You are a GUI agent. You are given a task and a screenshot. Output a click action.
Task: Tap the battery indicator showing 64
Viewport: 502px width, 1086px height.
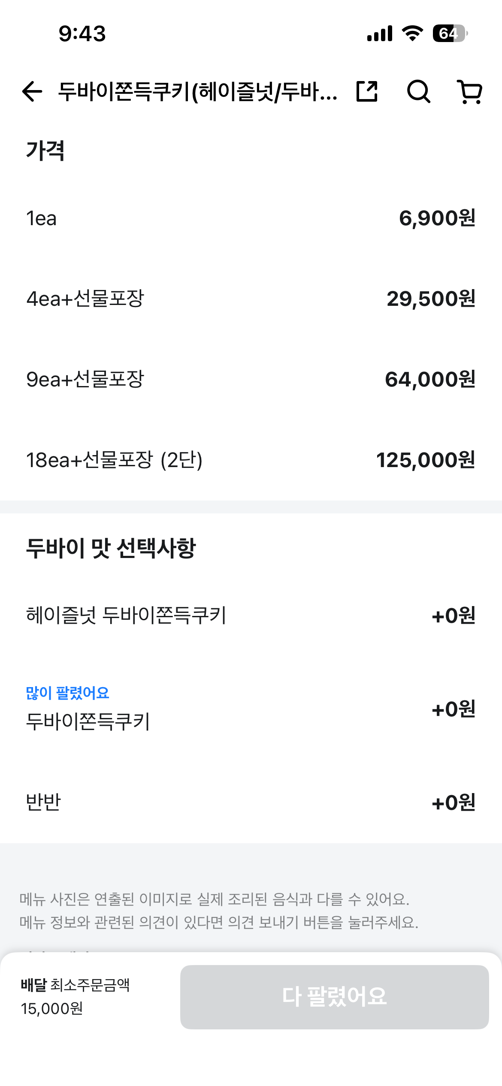[x=450, y=33]
